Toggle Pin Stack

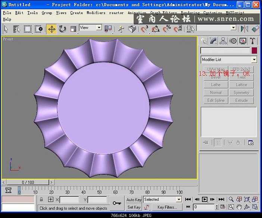click(x=206, y=143)
